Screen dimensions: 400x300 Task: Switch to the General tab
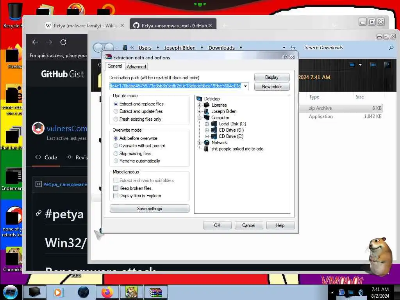click(115, 66)
